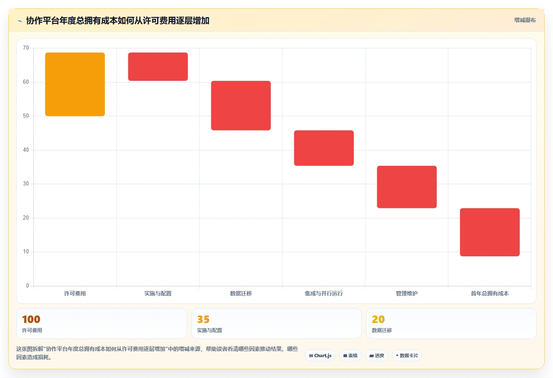Image resolution: width=553 pixels, height=378 pixels.
Task: Click the y-axis value 70
Action: pyautogui.click(x=26, y=48)
